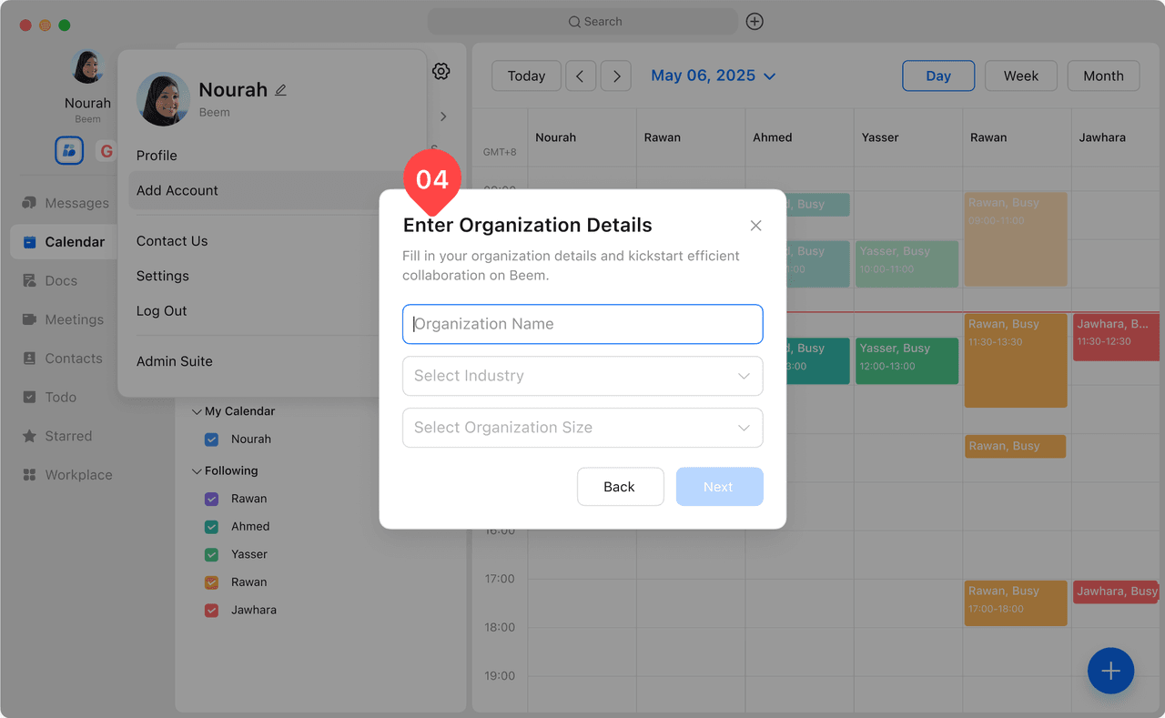Toggle Jawhara calendar checkbox

(x=212, y=611)
